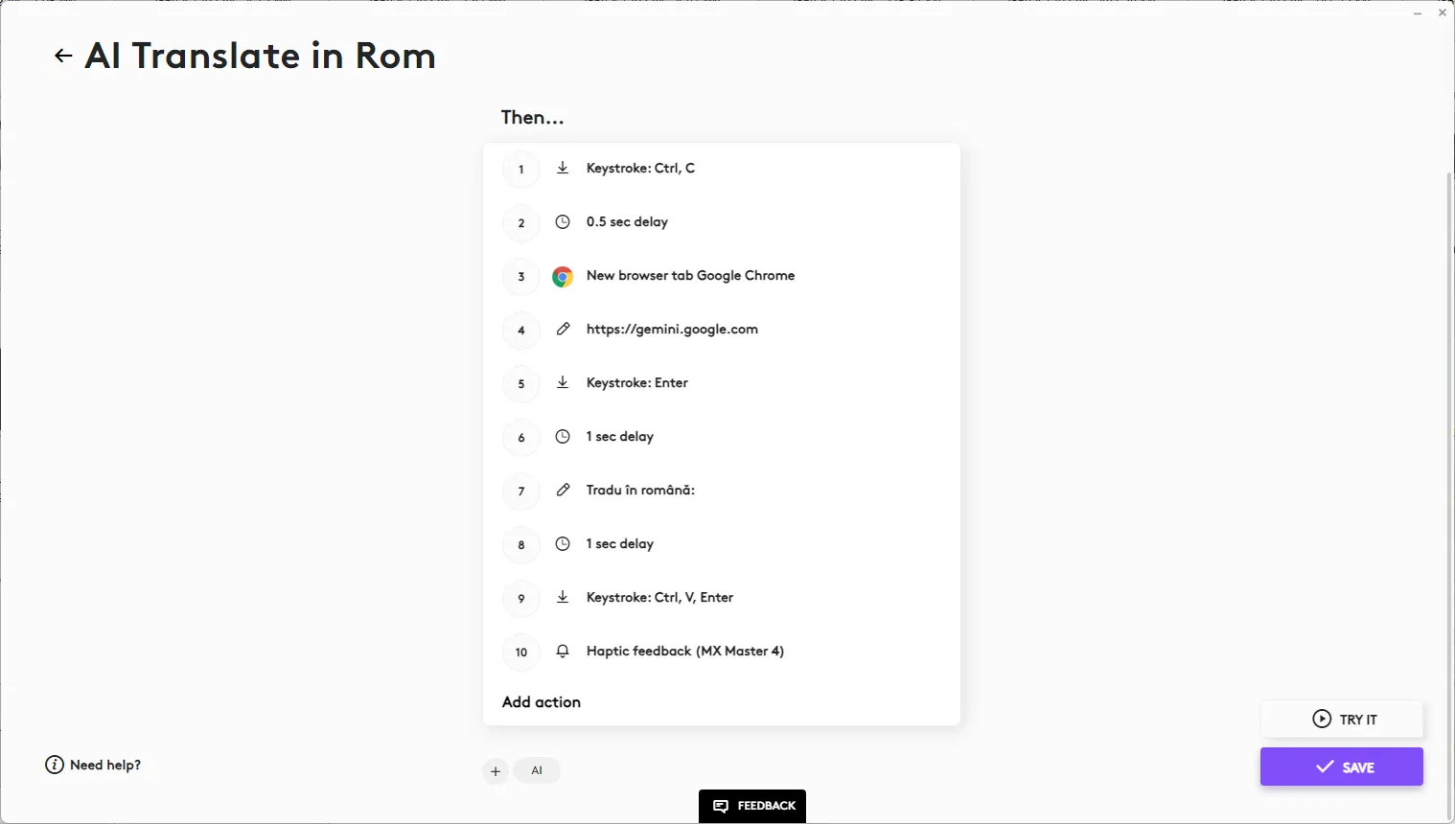This screenshot has height=824, width=1455.
Task: Click the plus icon below the action list
Action: coord(496,771)
